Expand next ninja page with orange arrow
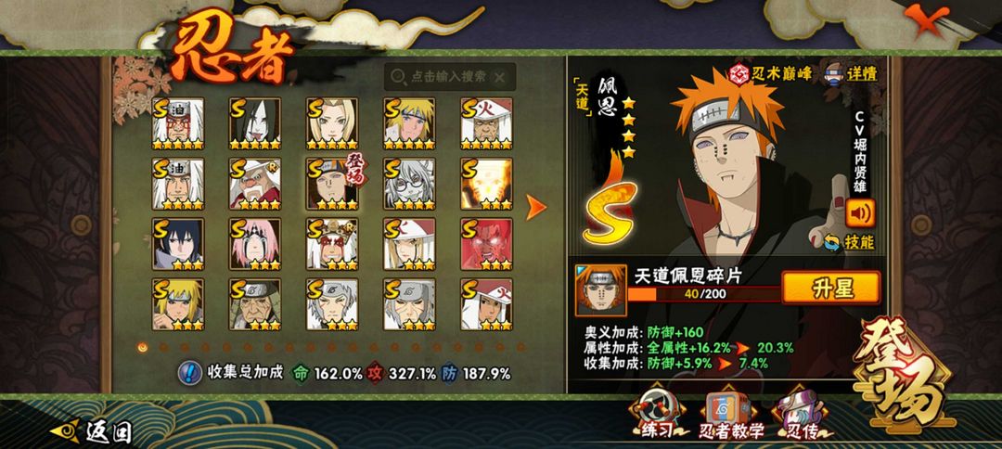This screenshot has width=1002, height=449. 535,208
